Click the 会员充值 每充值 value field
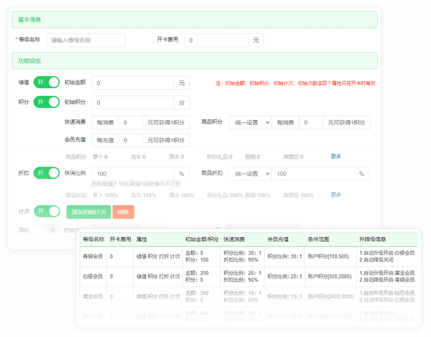The image size is (431, 337). pos(130,141)
